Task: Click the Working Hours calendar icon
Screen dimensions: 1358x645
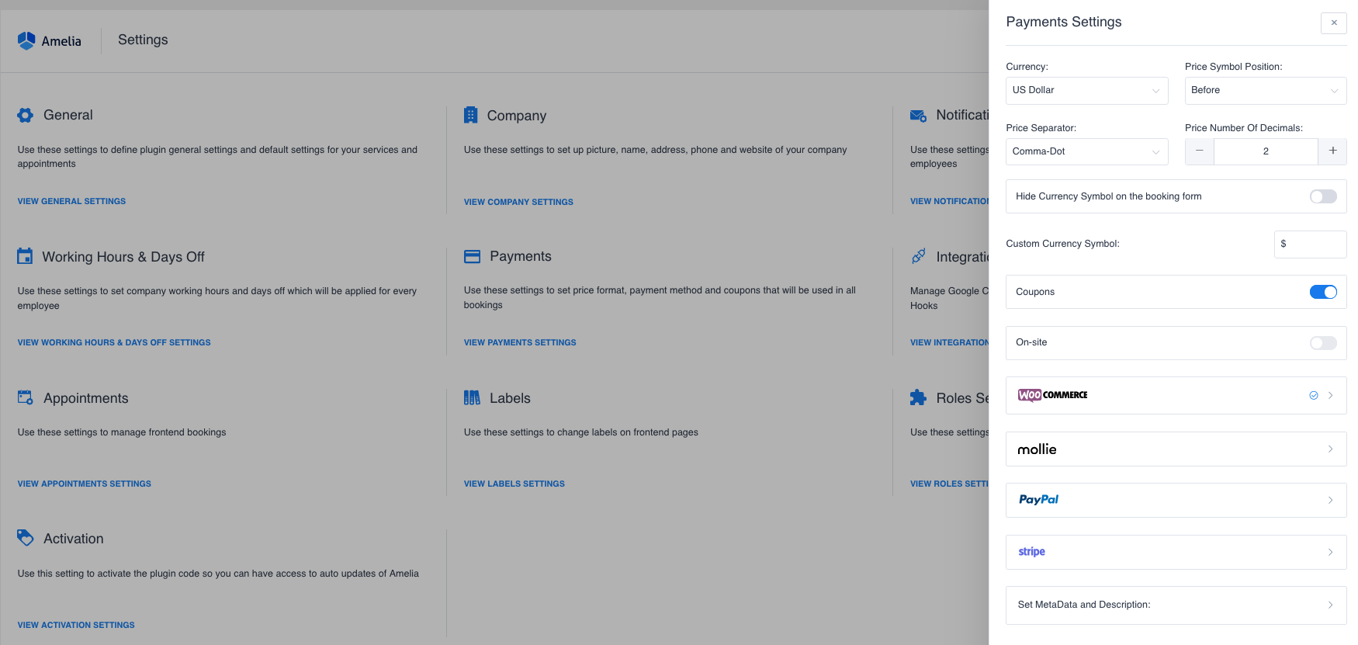Action: click(25, 256)
